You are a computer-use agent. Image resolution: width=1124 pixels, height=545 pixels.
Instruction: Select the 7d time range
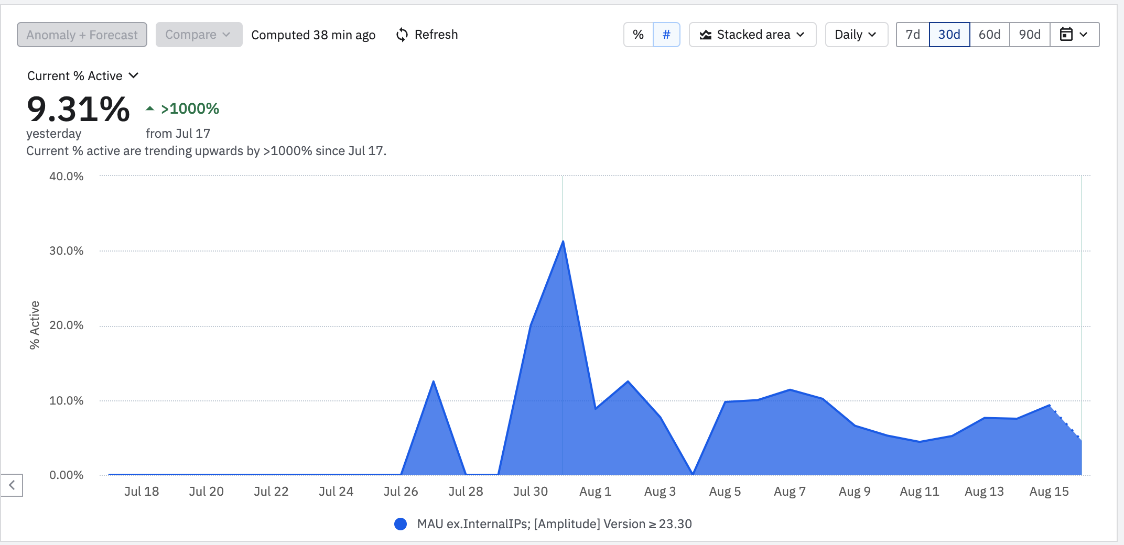(913, 35)
